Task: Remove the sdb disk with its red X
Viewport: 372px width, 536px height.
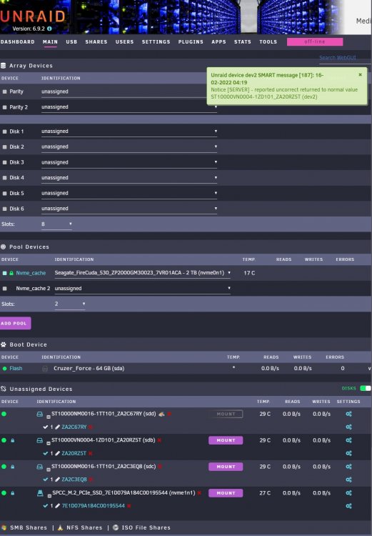Action: tap(159, 440)
